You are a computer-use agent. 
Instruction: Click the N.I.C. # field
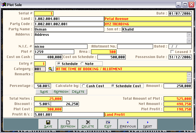(61, 46)
